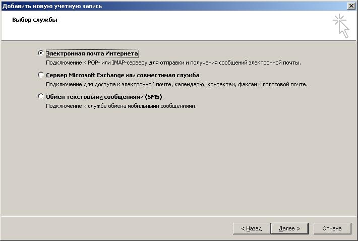Select the Обмен текстовыми сообщениями (SMS) radio button
The width and height of the screenshot is (358, 241).
(x=41, y=96)
